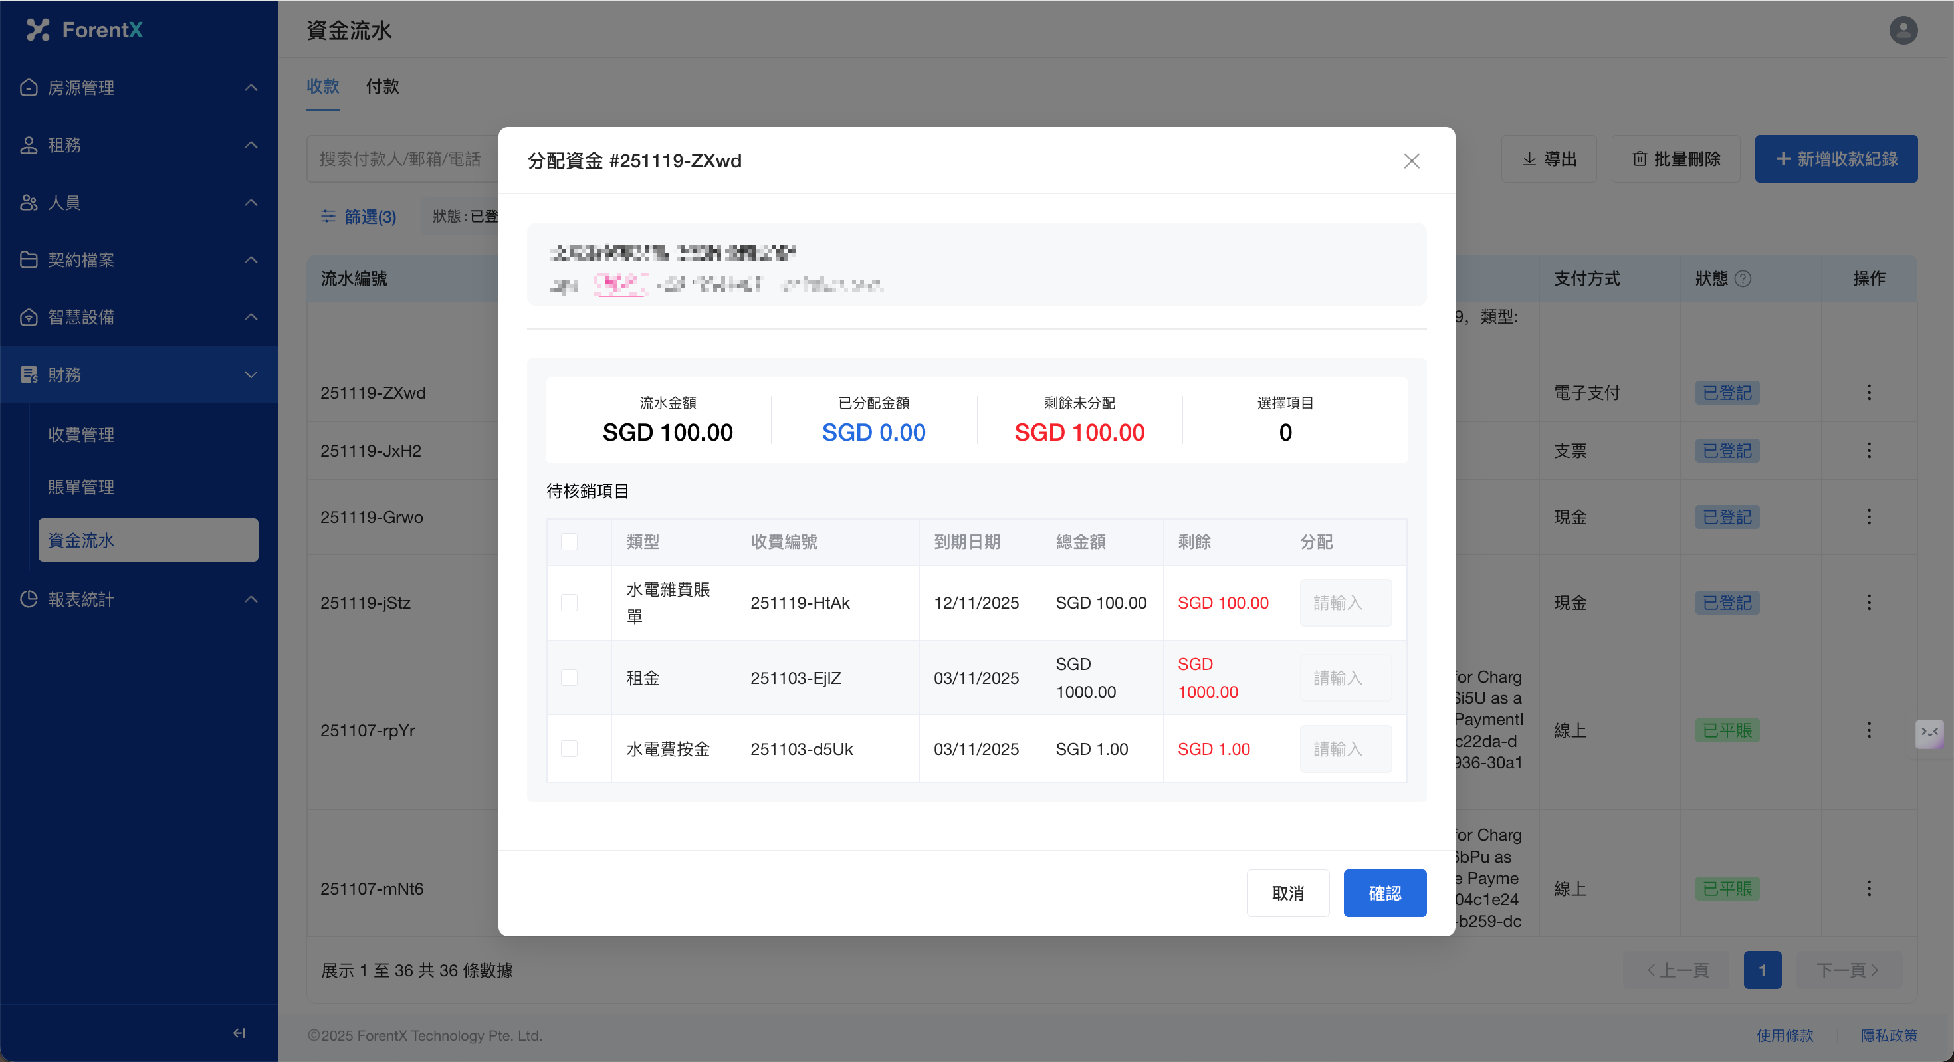Click the 取消 cancel button
Viewport: 1954px width, 1062px height.
1287,893
